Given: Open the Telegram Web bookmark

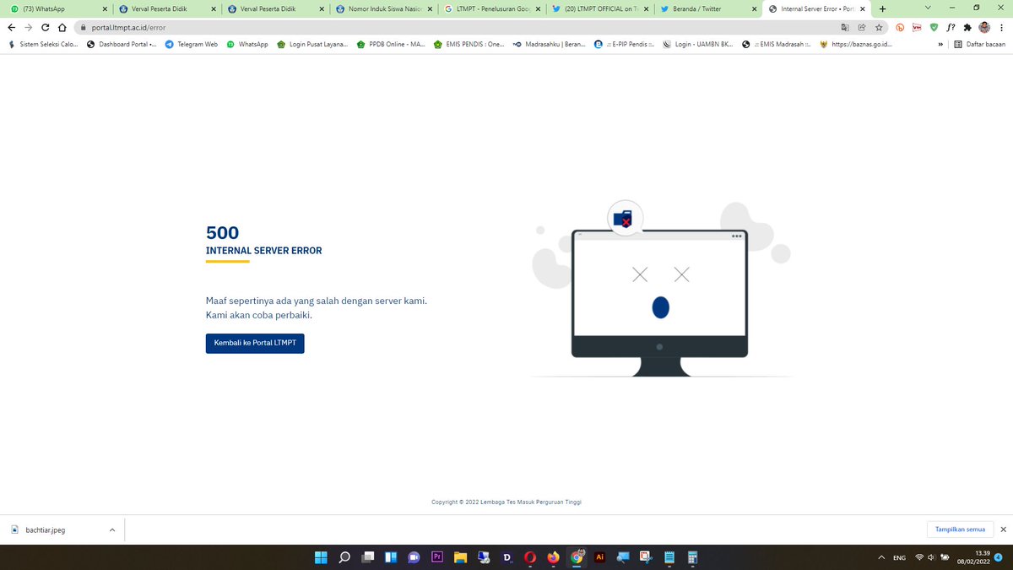Looking at the screenshot, I should [192, 44].
